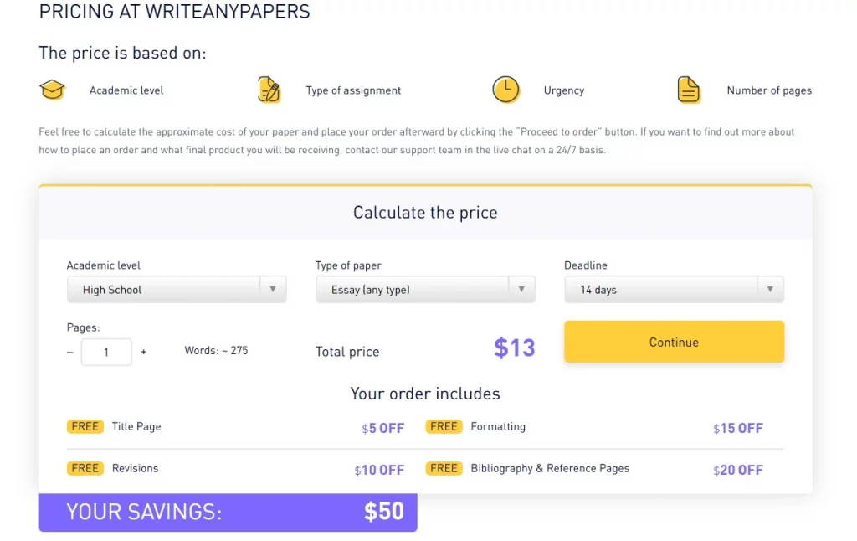Expand the Type of paper selector
The width and height of the screenshot is (857, 541).
(425, 288)
